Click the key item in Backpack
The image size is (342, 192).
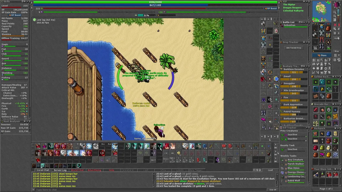(322, 141)
